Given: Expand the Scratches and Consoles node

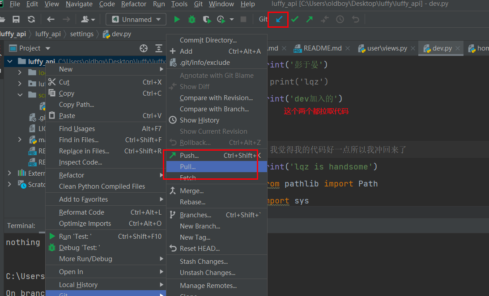Looking at the screenshot, I should (9, 184).
